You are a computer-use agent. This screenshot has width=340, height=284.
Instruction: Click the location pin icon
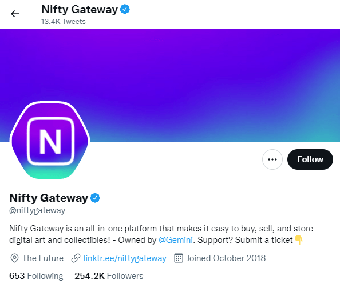(14, 258)
